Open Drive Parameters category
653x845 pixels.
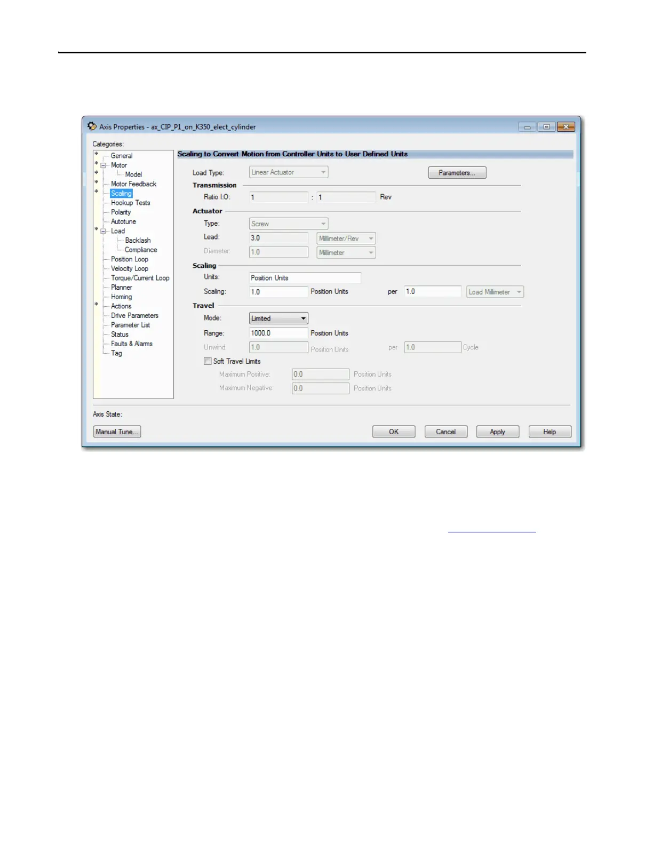(x=134, y=316)
